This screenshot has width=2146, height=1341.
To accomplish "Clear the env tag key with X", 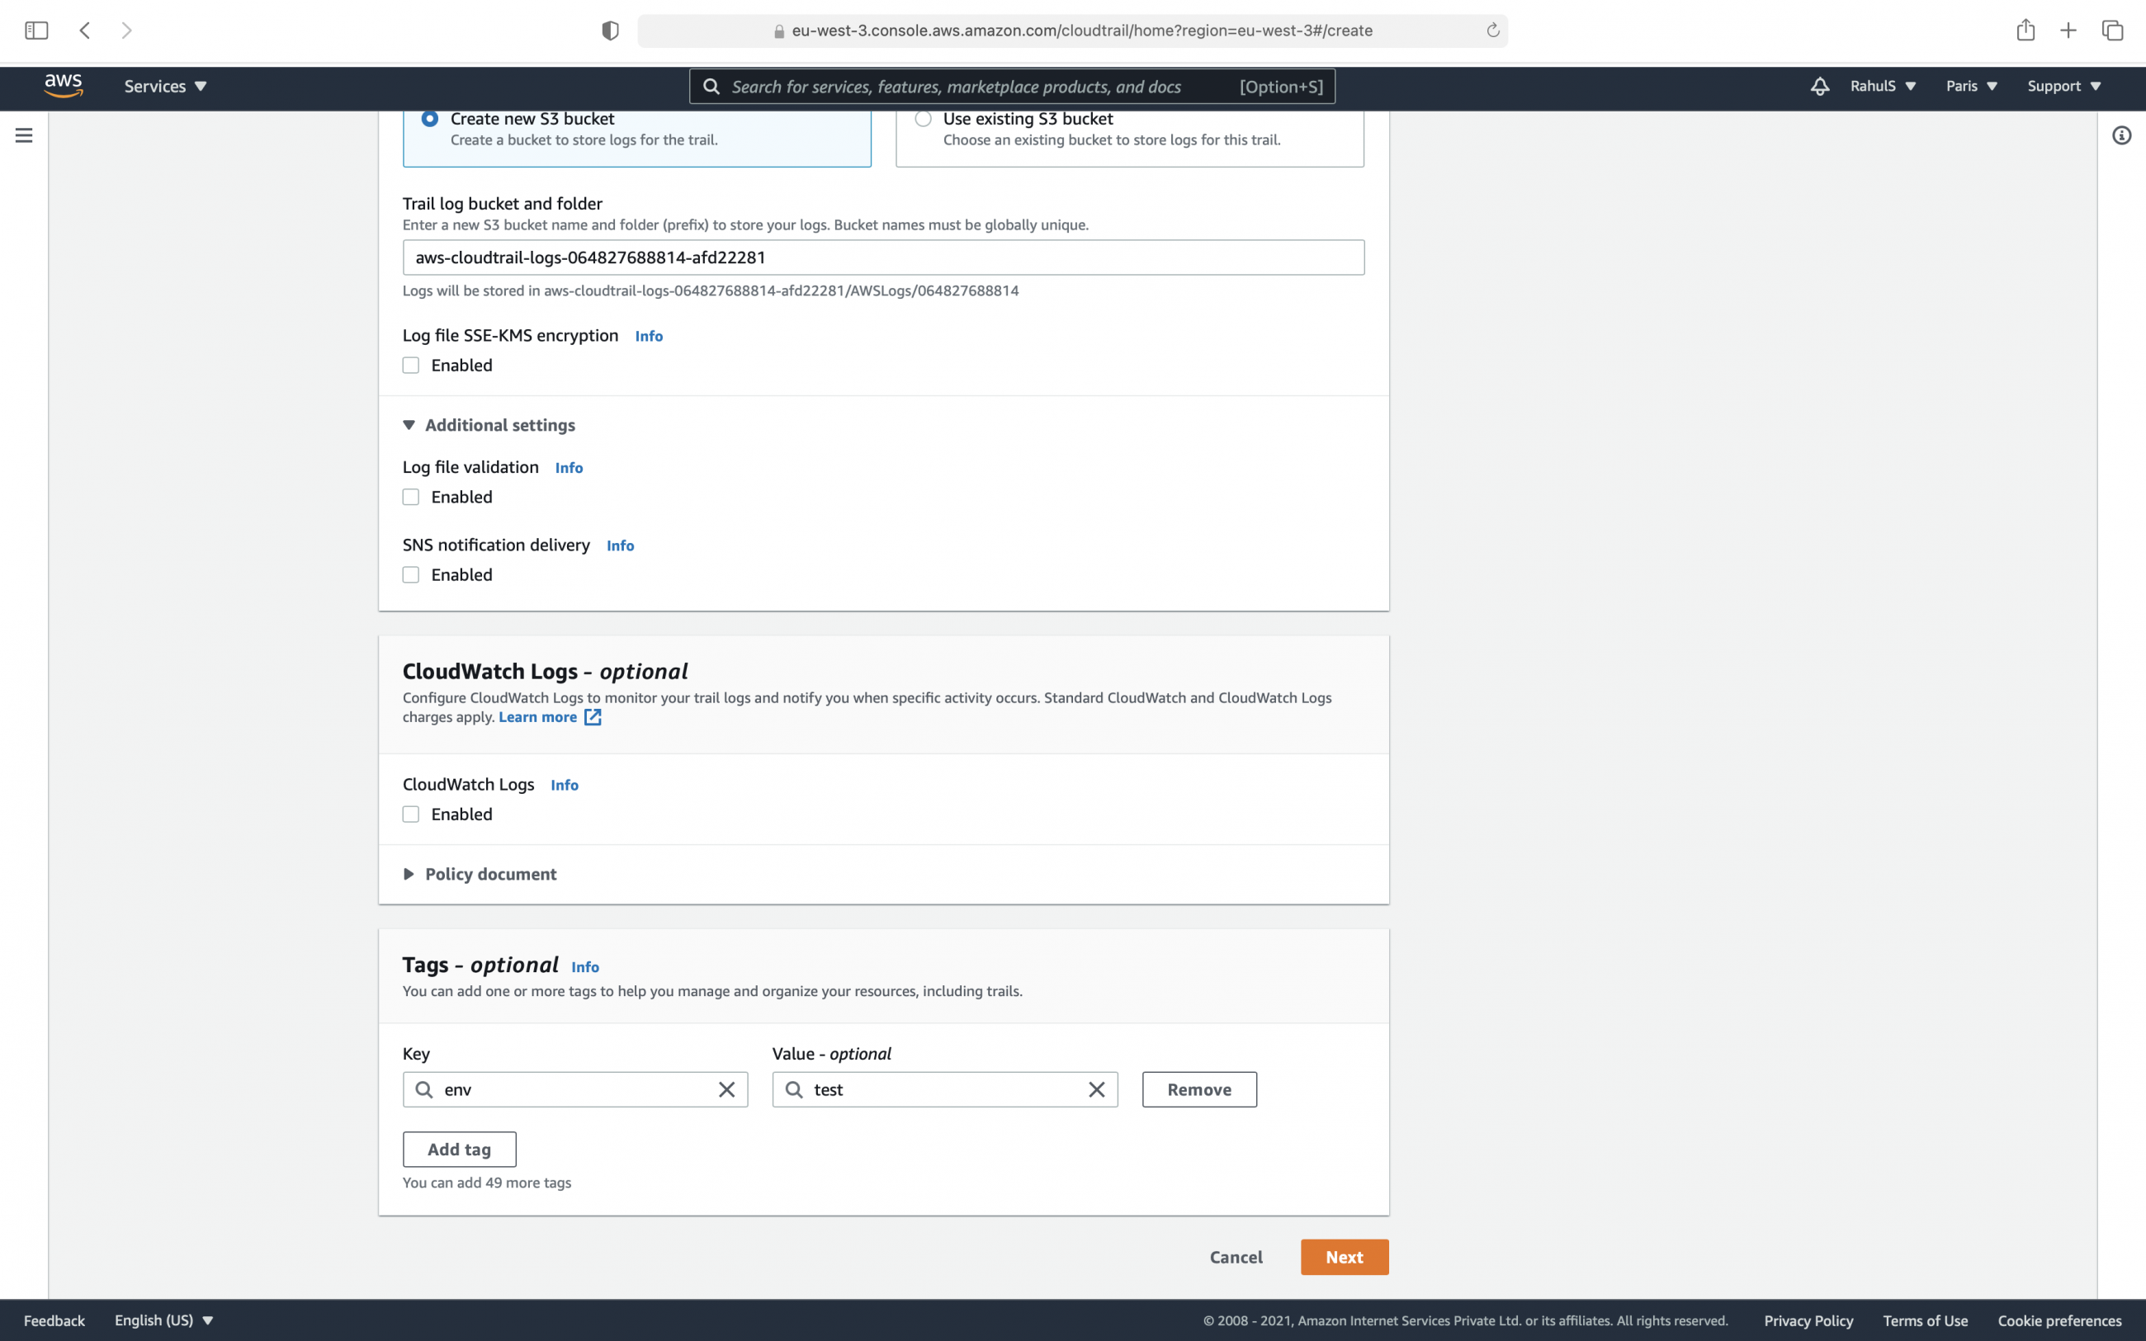I will tap(726, 1089).
